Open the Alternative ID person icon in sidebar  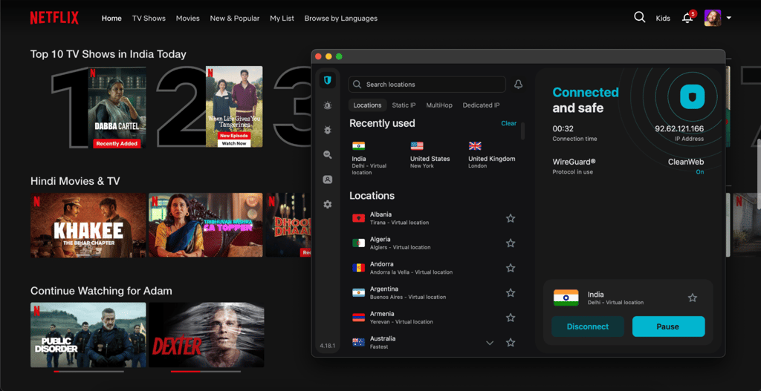(x=328, y=180)
